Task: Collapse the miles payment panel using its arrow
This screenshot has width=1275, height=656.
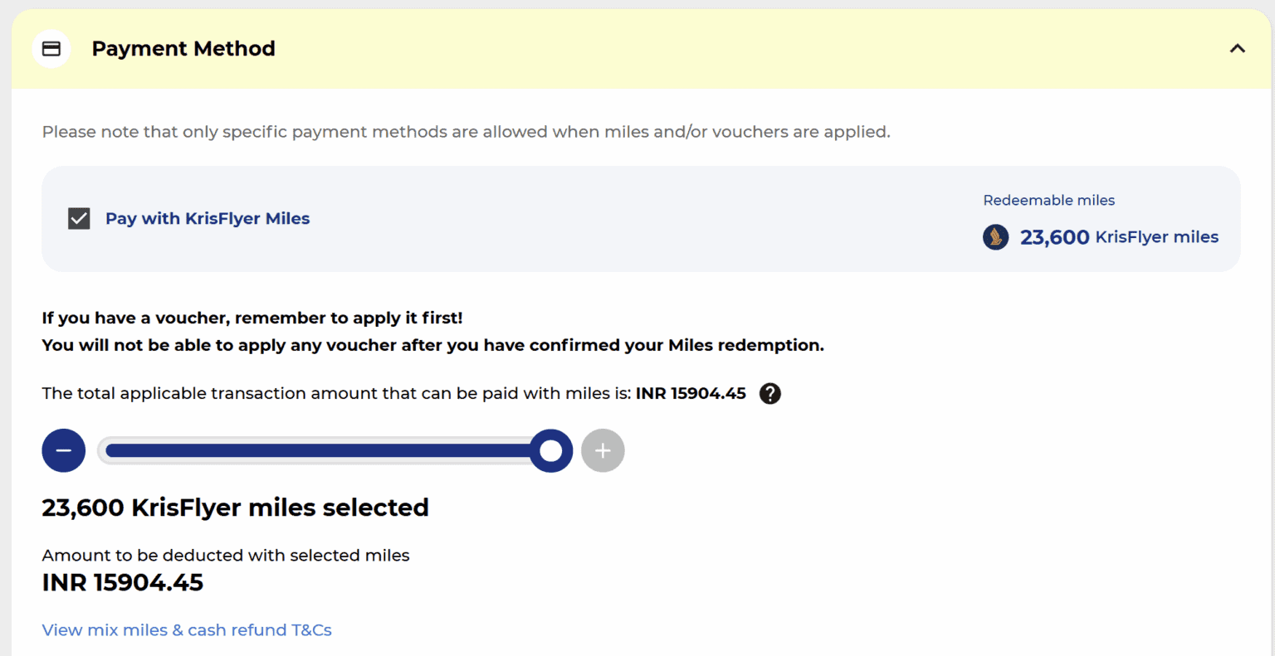Action: tap(1237, 48)
